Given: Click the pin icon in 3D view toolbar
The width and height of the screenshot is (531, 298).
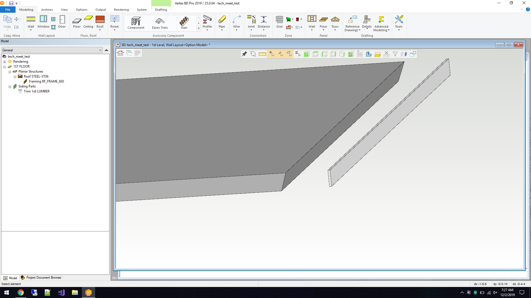Looking at the screenshot, I should point(244,54).
